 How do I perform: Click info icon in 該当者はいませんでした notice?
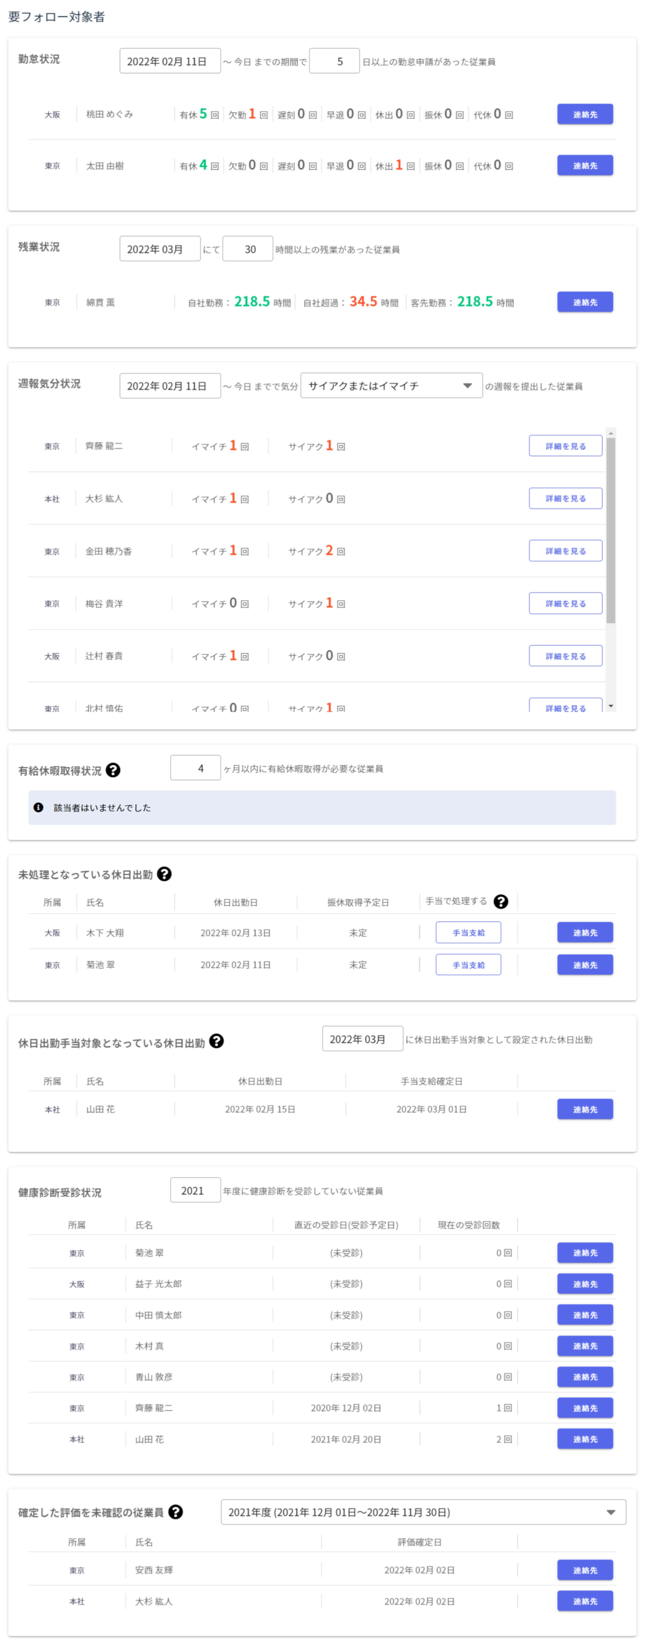[x=38, y=808]
